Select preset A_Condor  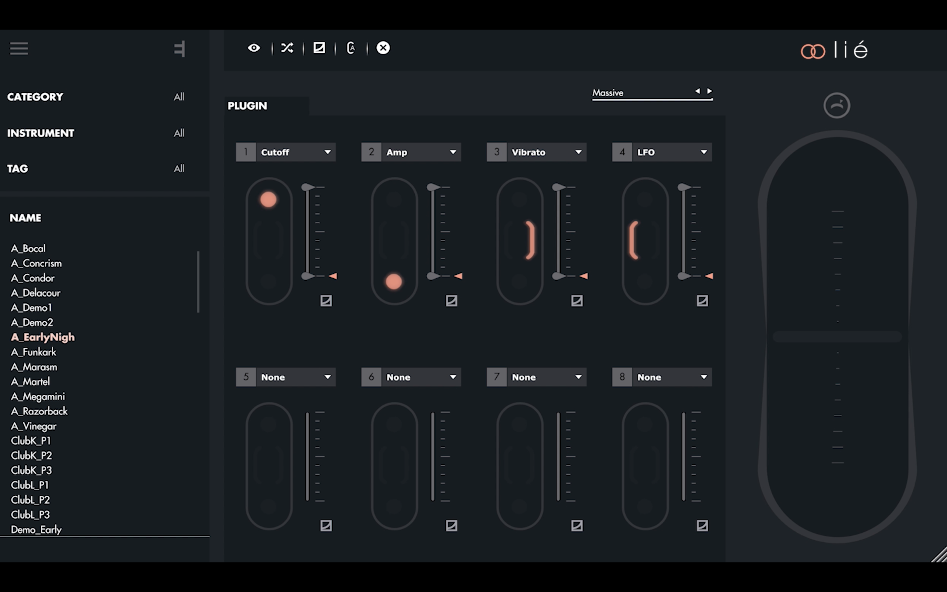pyautogui.click(x=33, y=278)
